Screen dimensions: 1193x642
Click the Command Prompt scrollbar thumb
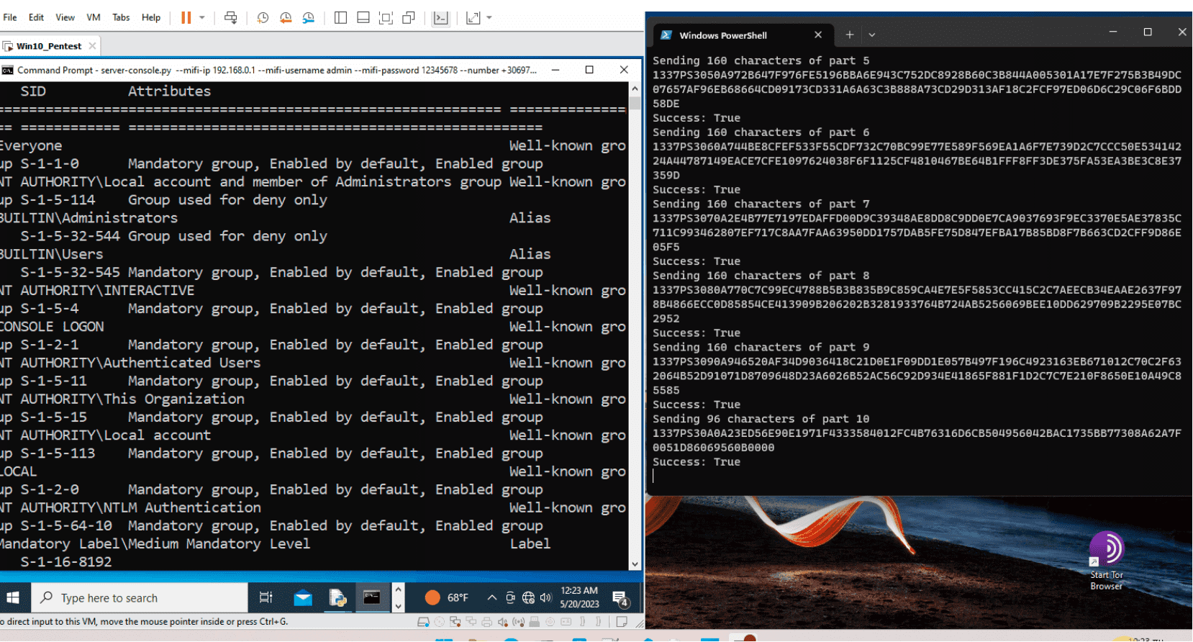click(635, 102)
